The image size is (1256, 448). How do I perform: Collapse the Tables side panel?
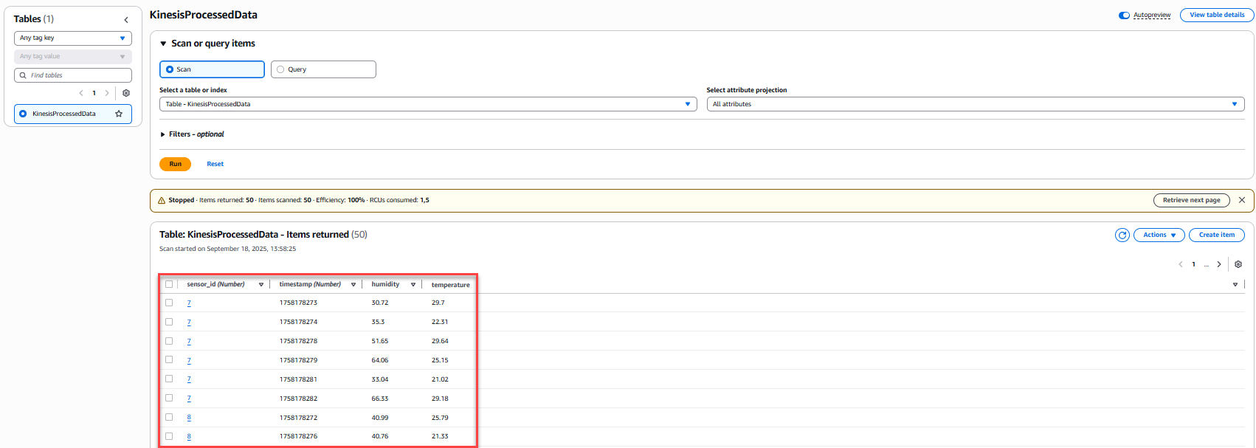(x=126, y=20)
